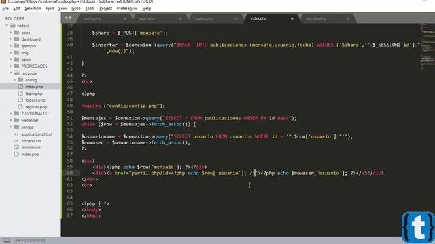
Task: Open the Help menu
Action: coord(147,9)
